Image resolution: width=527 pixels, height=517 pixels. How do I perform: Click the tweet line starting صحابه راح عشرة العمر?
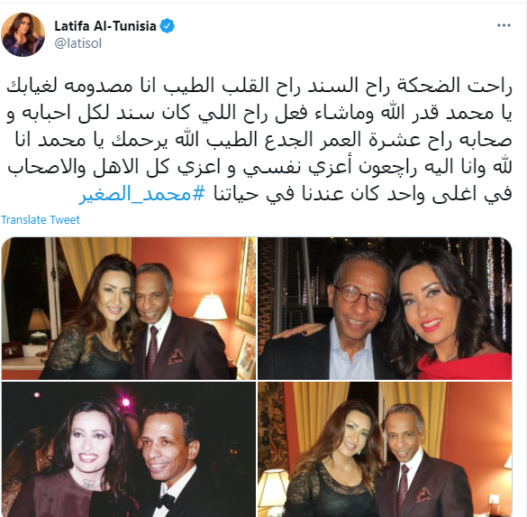tap(263, 141)
